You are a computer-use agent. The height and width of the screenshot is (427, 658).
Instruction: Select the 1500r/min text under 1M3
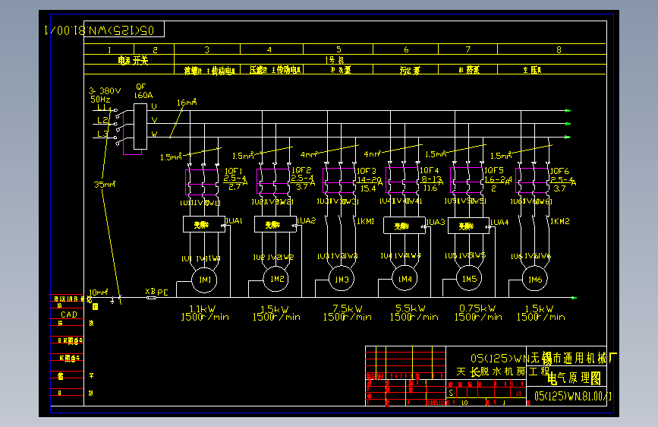point(348,317)
